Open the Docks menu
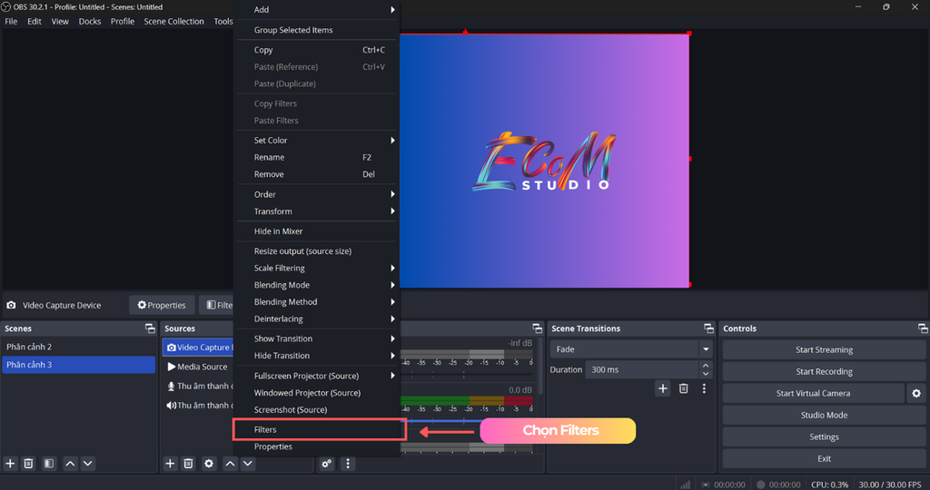The height and width of the screenshot is (490, 930). (x=90, y=22)
